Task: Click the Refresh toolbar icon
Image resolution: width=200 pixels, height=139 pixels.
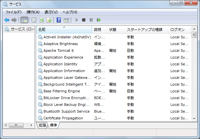Action: coord(42,20)
